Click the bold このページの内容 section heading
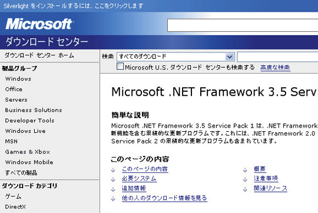The width and height of the screenshot is (318, 213). [140, 159]
